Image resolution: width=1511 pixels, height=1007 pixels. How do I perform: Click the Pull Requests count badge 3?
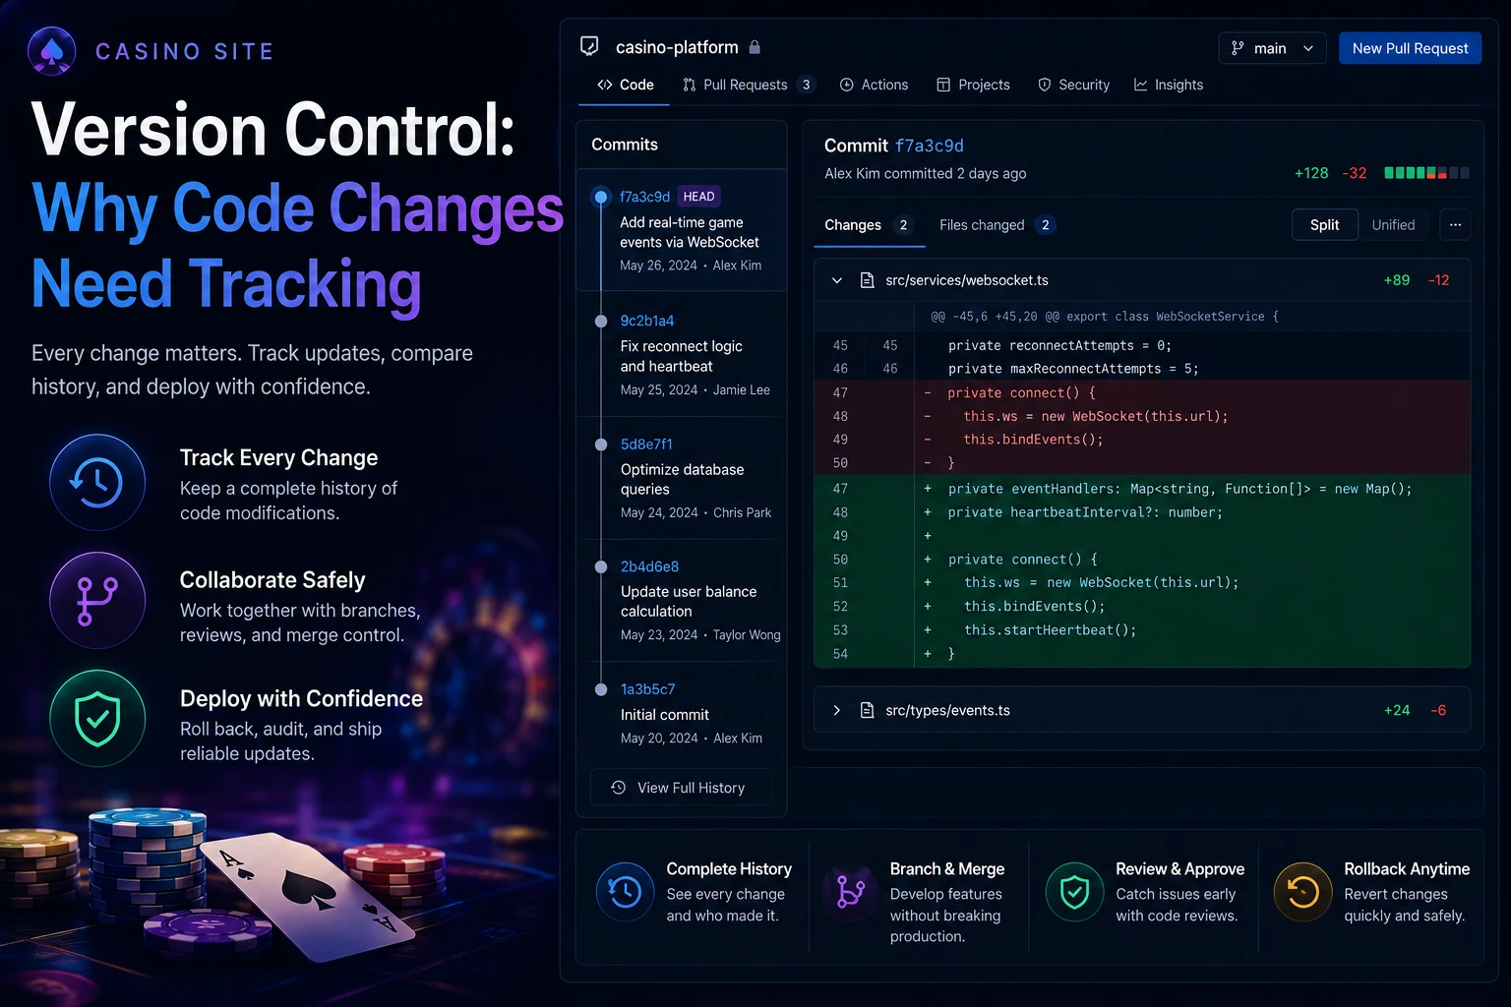(x=806, y=85)
